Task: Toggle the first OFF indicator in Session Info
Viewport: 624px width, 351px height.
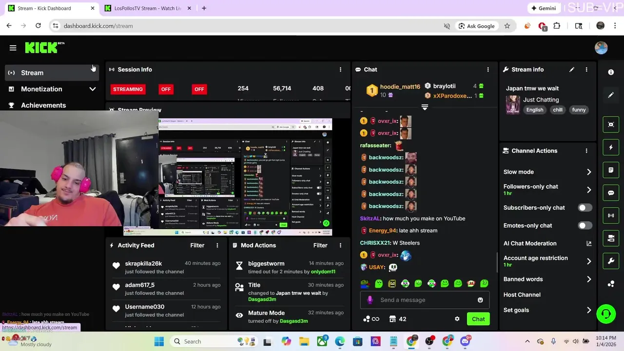Action: pos(166,89)
